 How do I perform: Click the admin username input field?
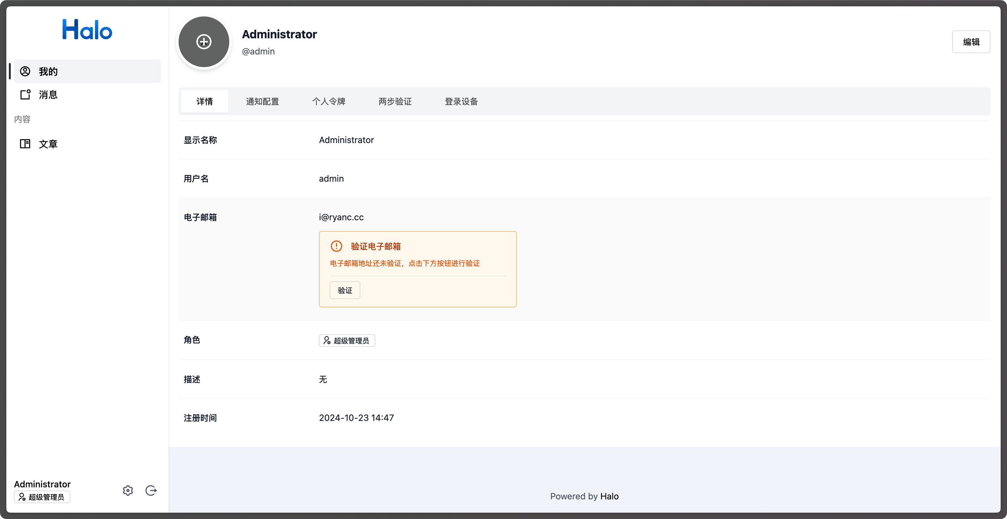331,178
